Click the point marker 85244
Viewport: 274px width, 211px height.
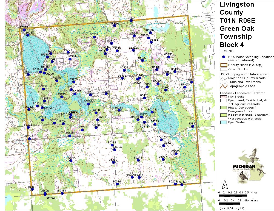point(29,139)
